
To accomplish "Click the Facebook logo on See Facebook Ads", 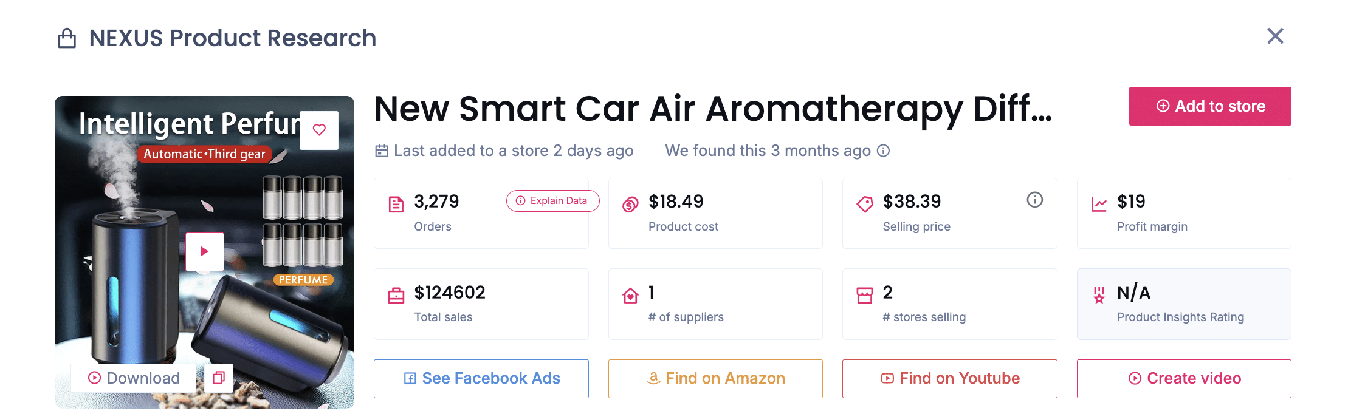I will pos(411,378).
